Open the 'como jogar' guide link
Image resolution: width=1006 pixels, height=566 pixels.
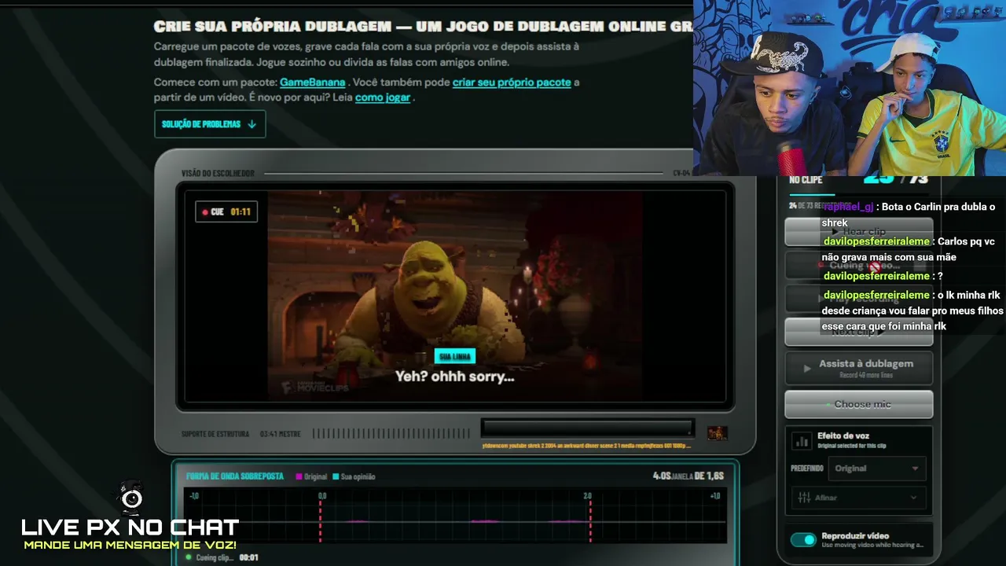(x=383, y=97)
